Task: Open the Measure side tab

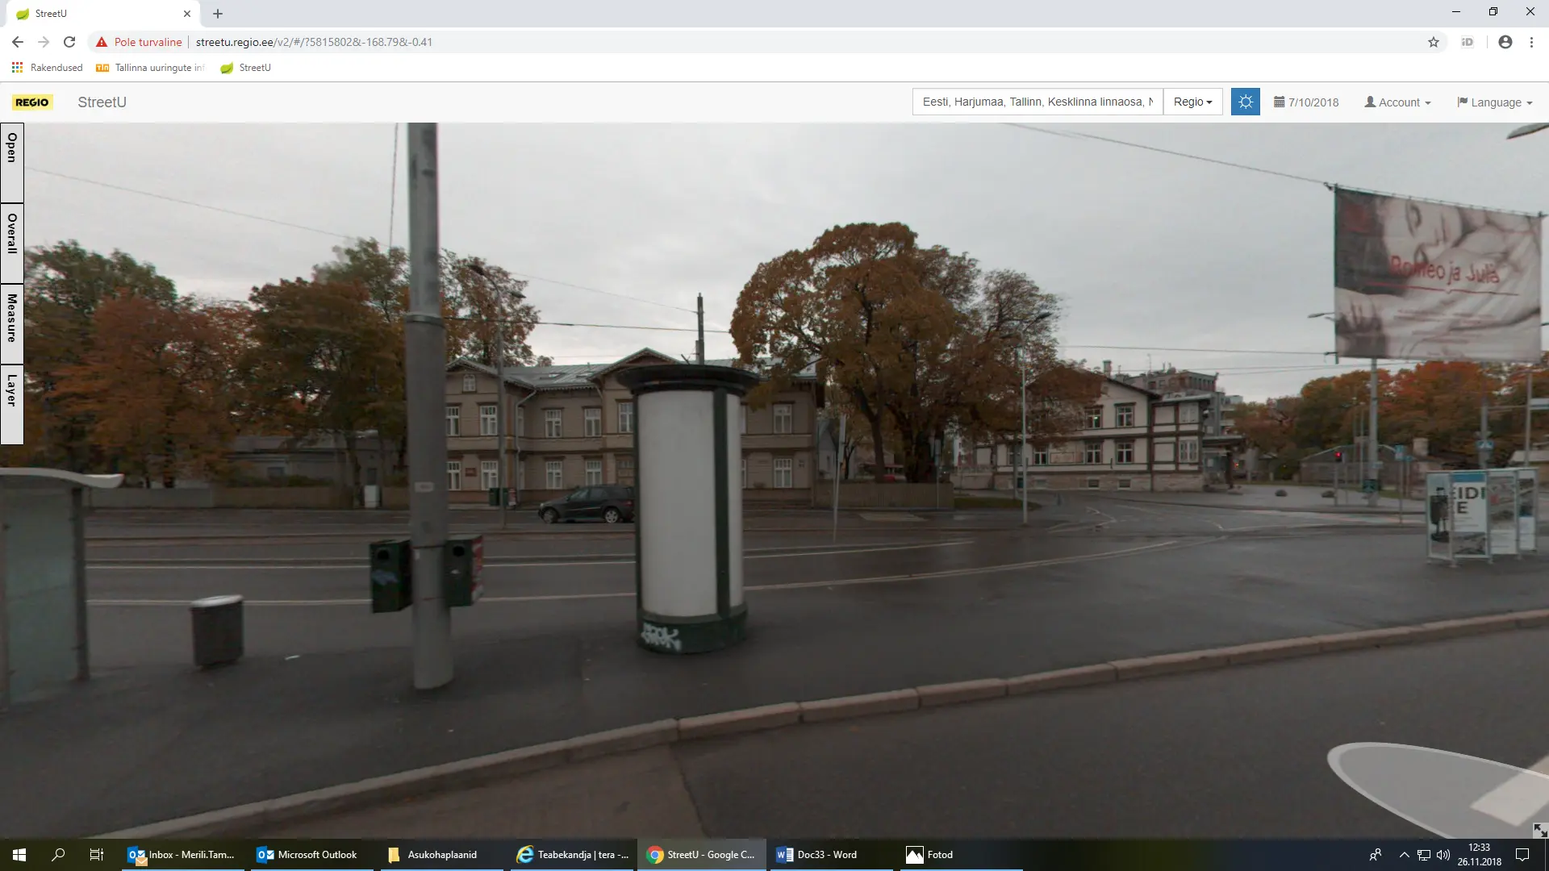Action: pyautogui.click(x=12, y=323)
